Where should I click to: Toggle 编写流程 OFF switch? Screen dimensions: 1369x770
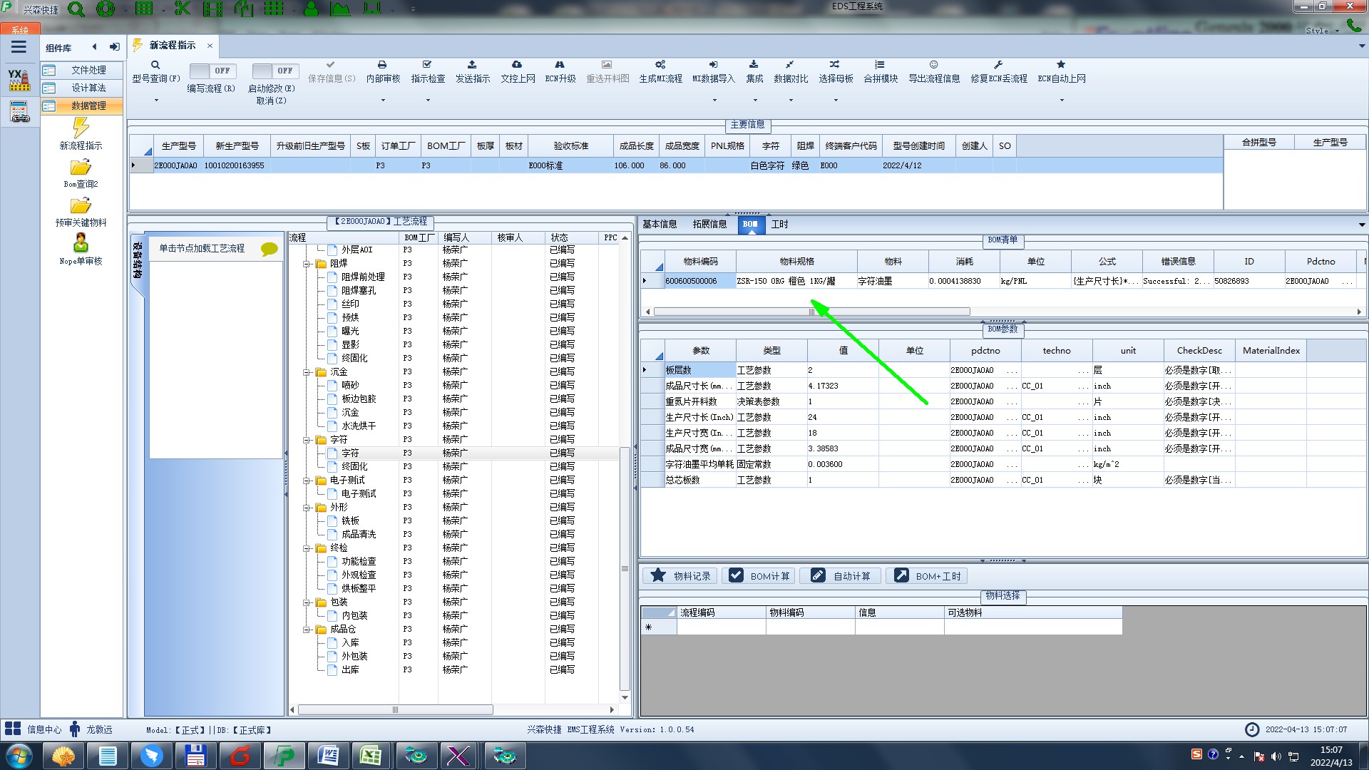pos(212,71)
